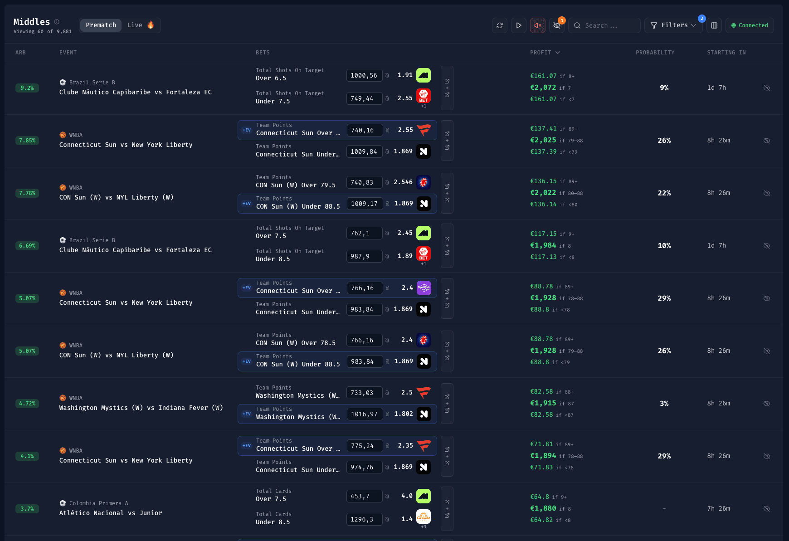Click the STARTING IN column header
Viewport: 789px width, 541px height.
[726, 53]
